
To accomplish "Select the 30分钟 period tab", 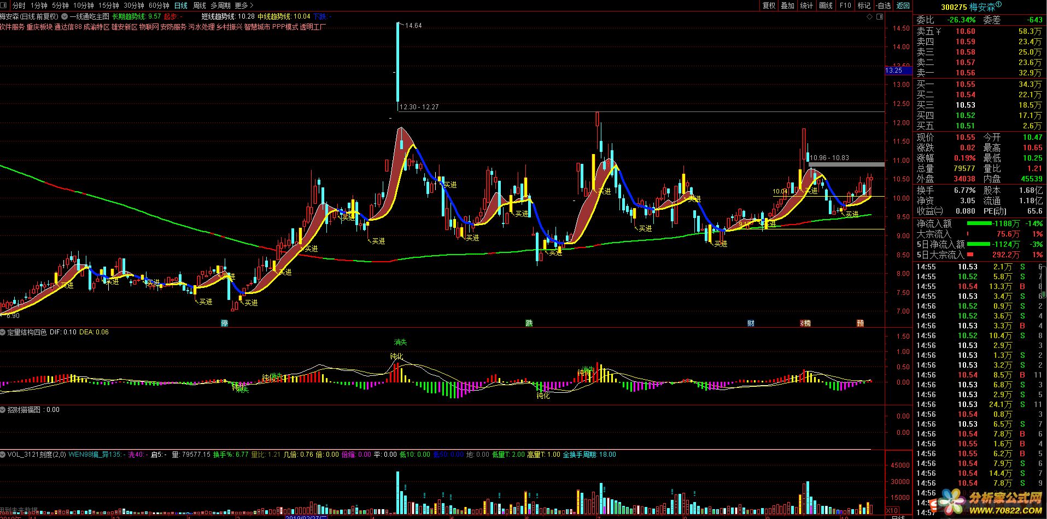I will click(x=134, y=5).
